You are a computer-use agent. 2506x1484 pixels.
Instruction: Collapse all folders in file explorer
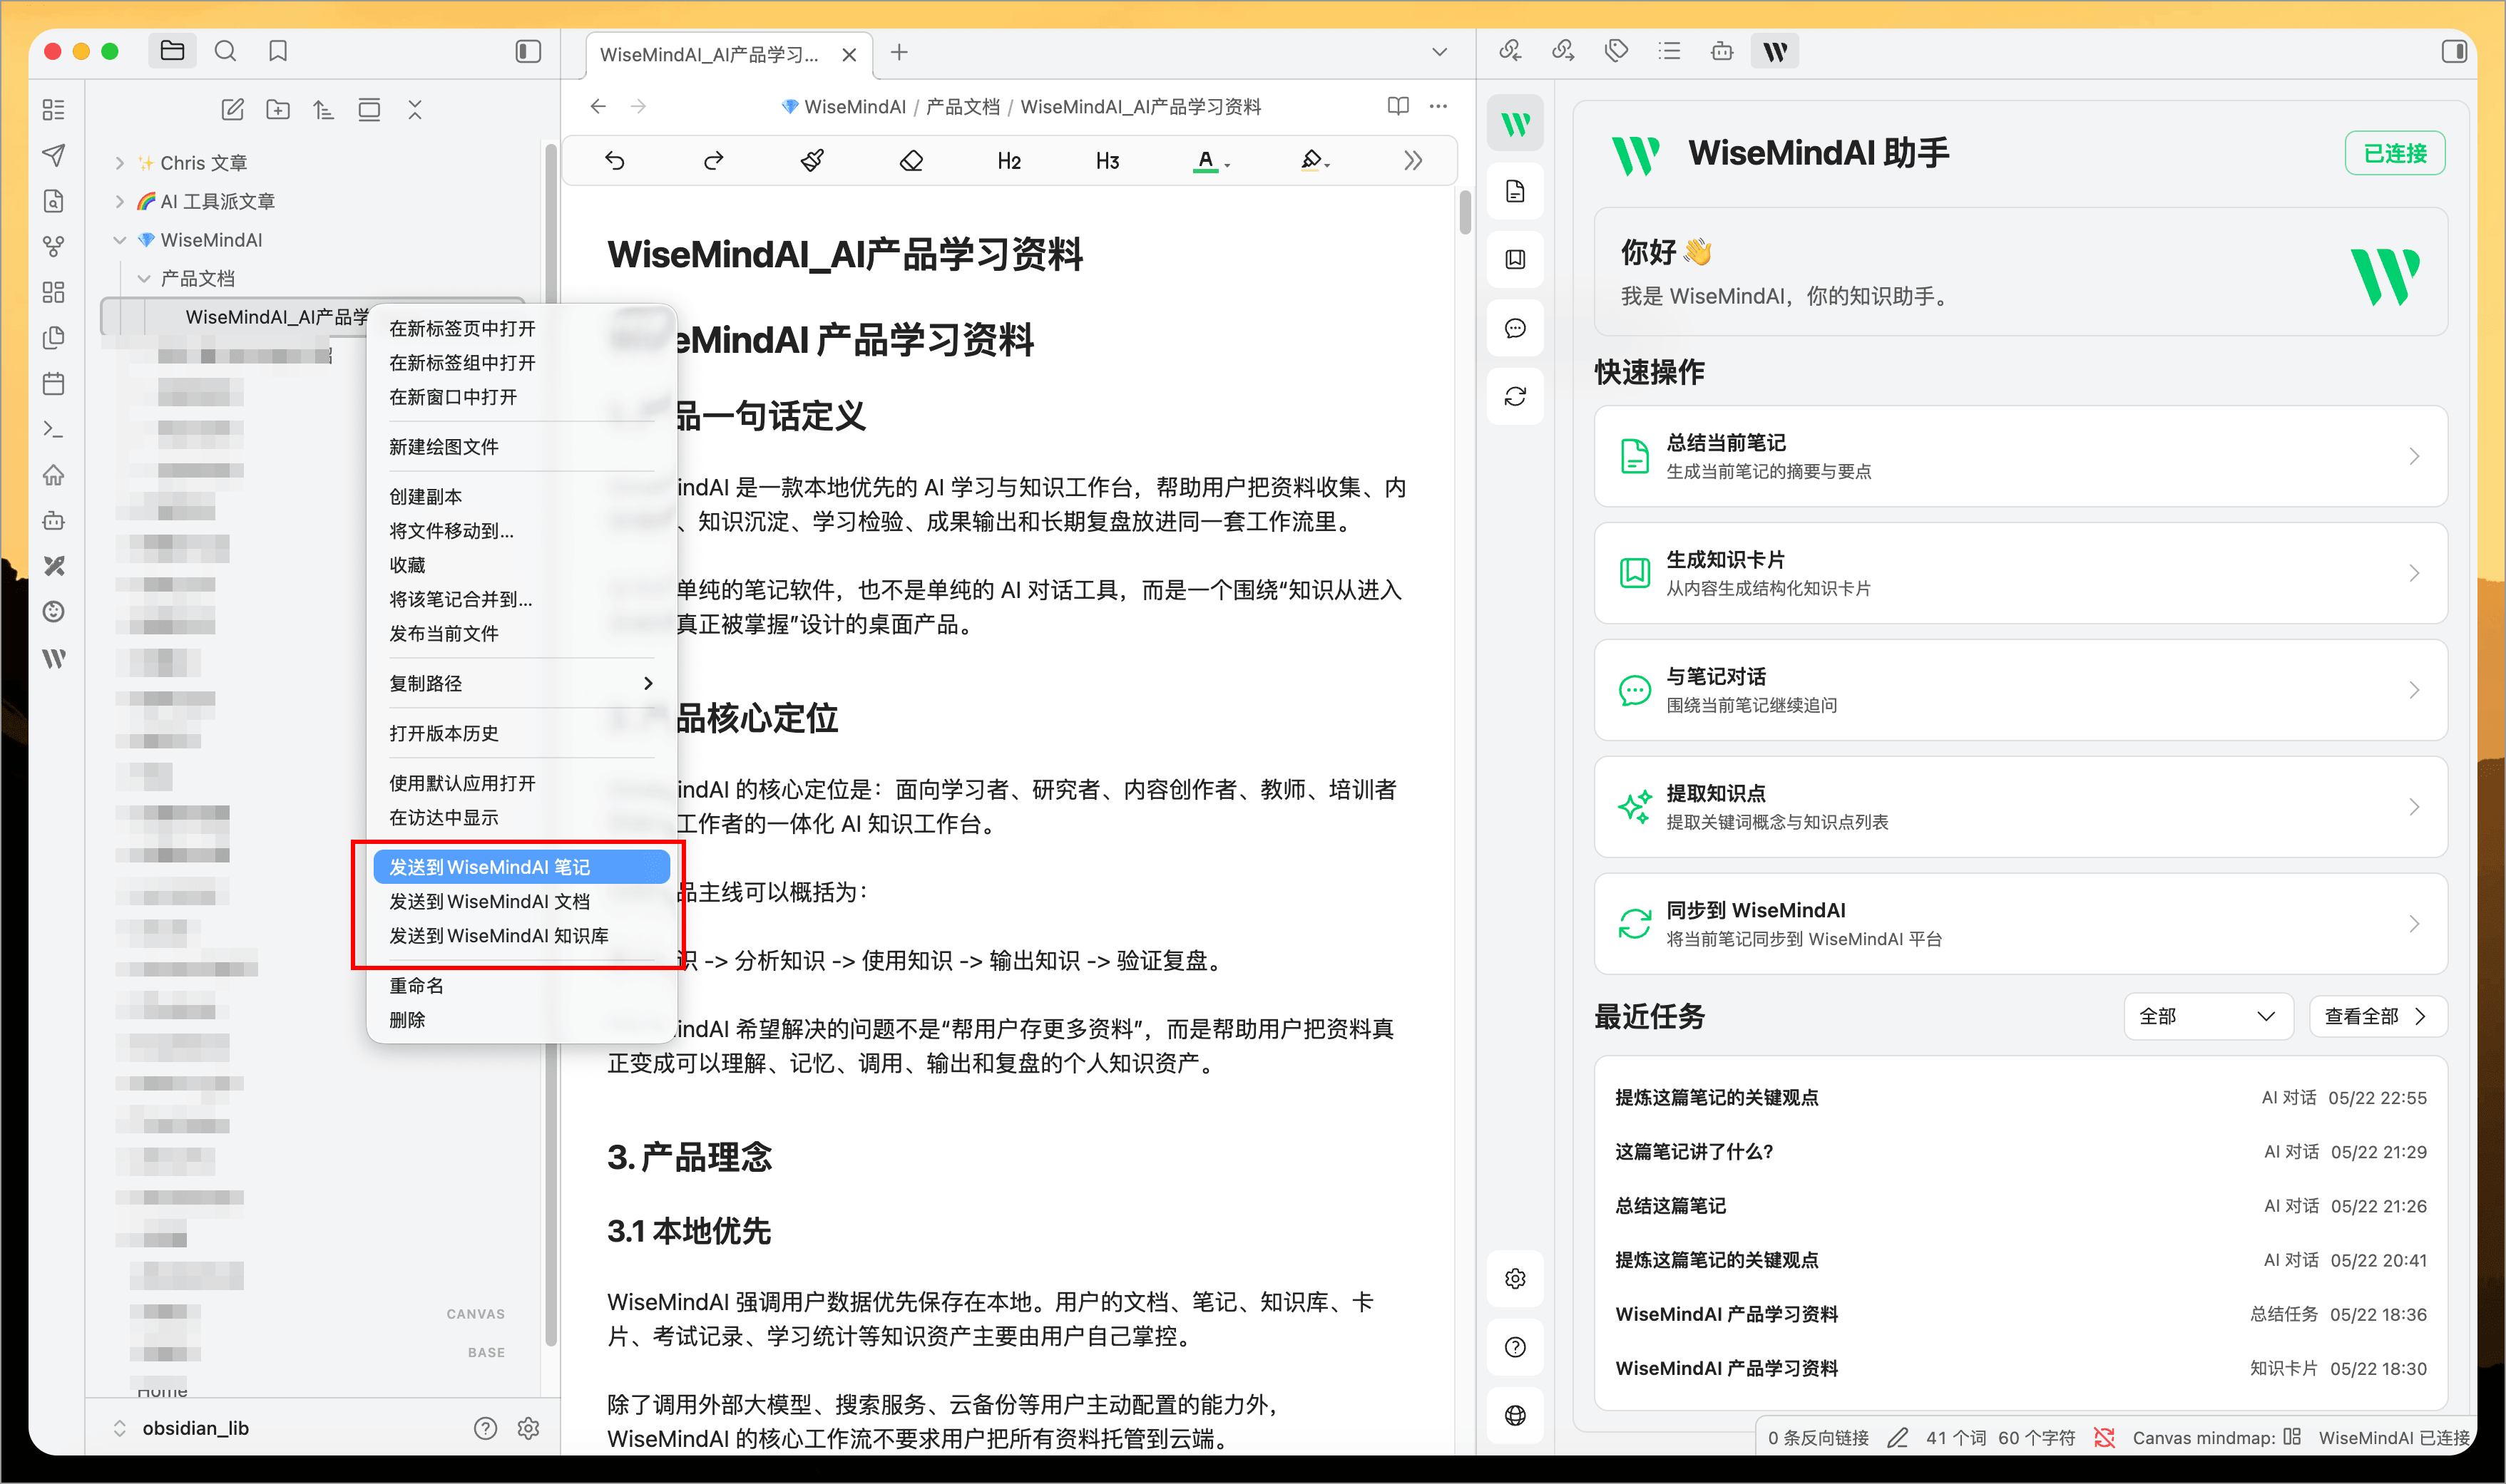tap(415, 110)
